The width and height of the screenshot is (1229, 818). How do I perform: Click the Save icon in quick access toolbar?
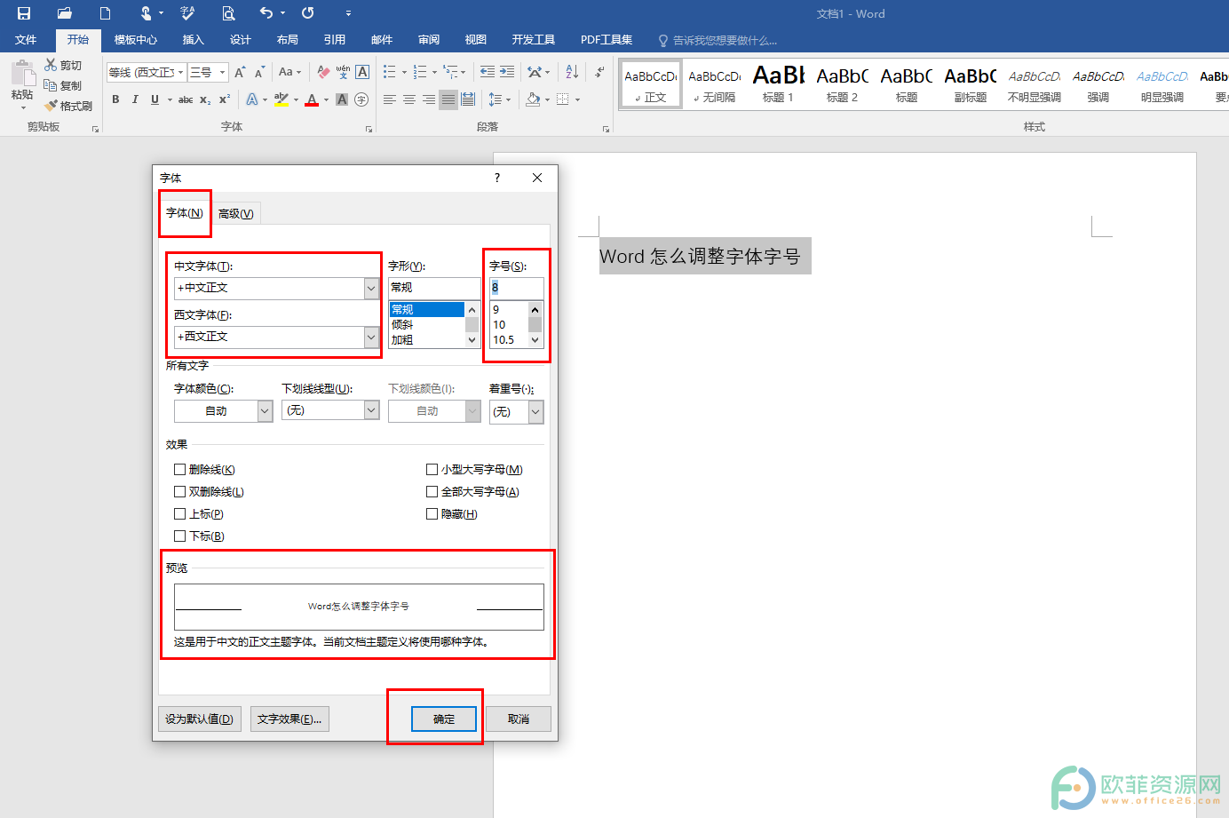pyautogui.click(x=24, y=13)
